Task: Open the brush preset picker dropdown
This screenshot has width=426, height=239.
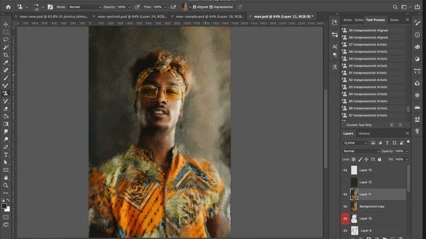Action: click(43, 7)
